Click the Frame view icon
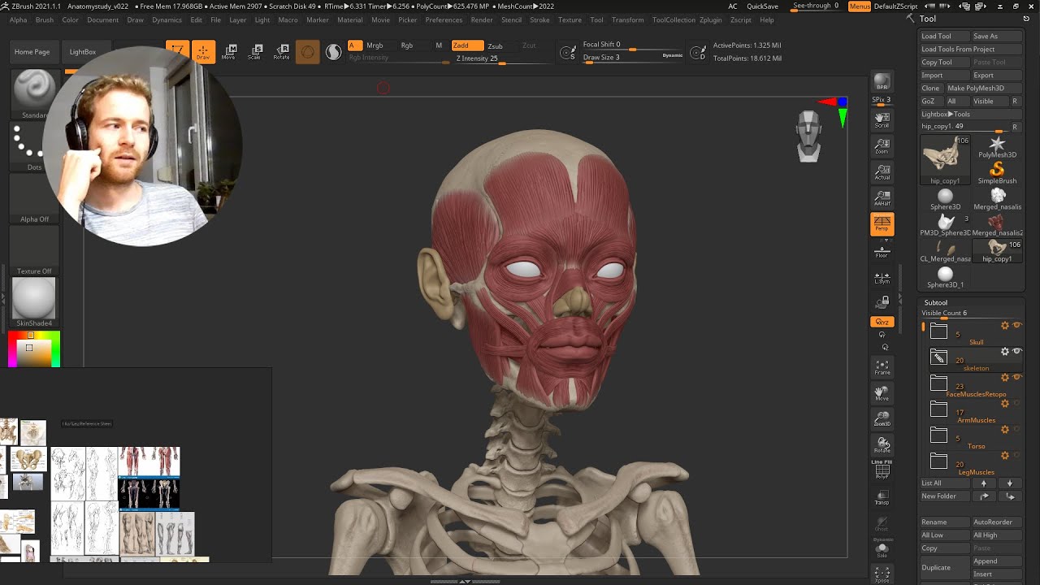The height and width of the screenshot is (585, 1040). [882, 367]
